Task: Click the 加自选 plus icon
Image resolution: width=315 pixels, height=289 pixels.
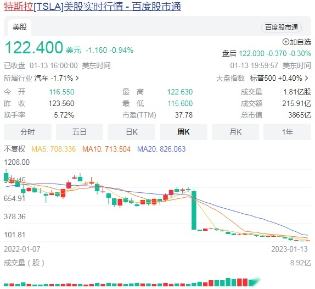Action: coord(286,42)
